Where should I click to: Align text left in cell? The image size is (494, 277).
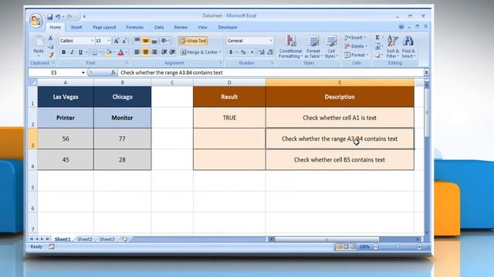pyautogui.click(x=137, y=52)
